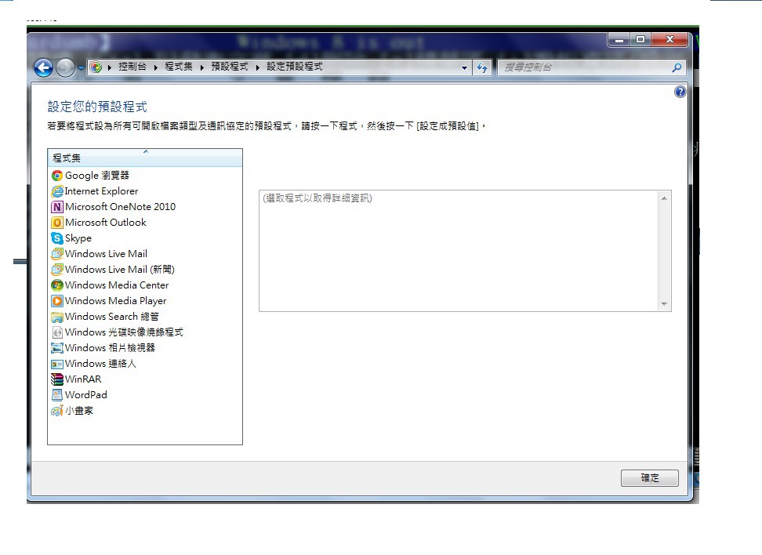Maximize the control panel window
The width and height of the screenshot is (762, 555).
pos(640,39)
